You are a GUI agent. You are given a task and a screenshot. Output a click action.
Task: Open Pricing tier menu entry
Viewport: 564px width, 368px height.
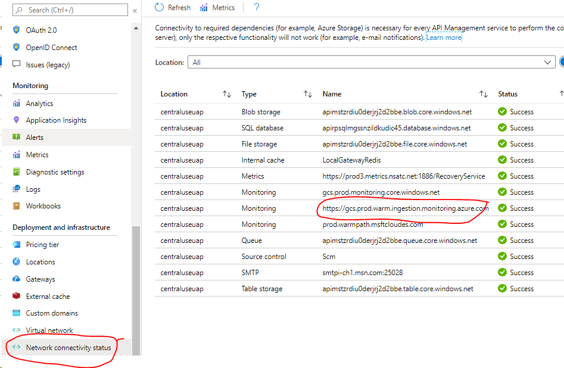42,245
